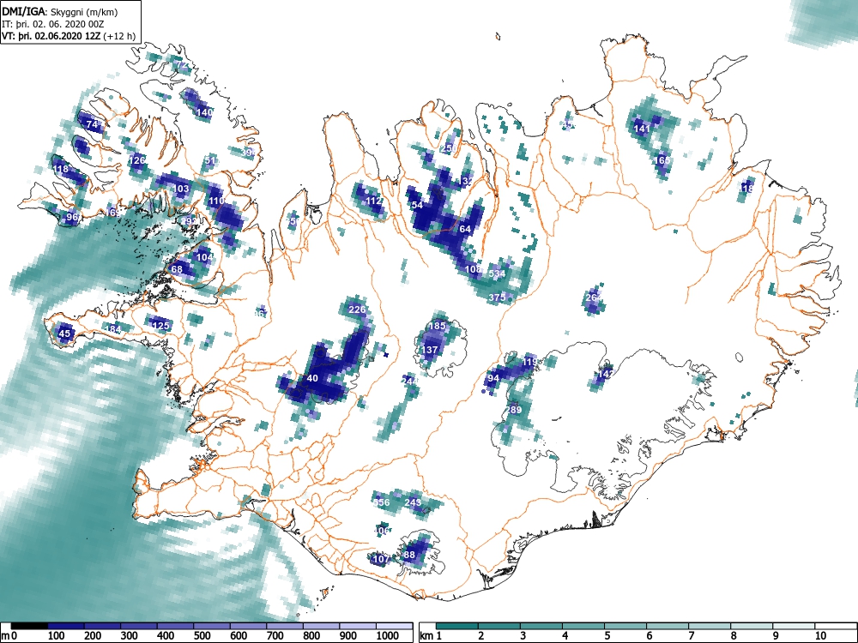Click the map value 289
Viewport: 858px width, 643px height.
pyautogui.click(x=513, y=410)
